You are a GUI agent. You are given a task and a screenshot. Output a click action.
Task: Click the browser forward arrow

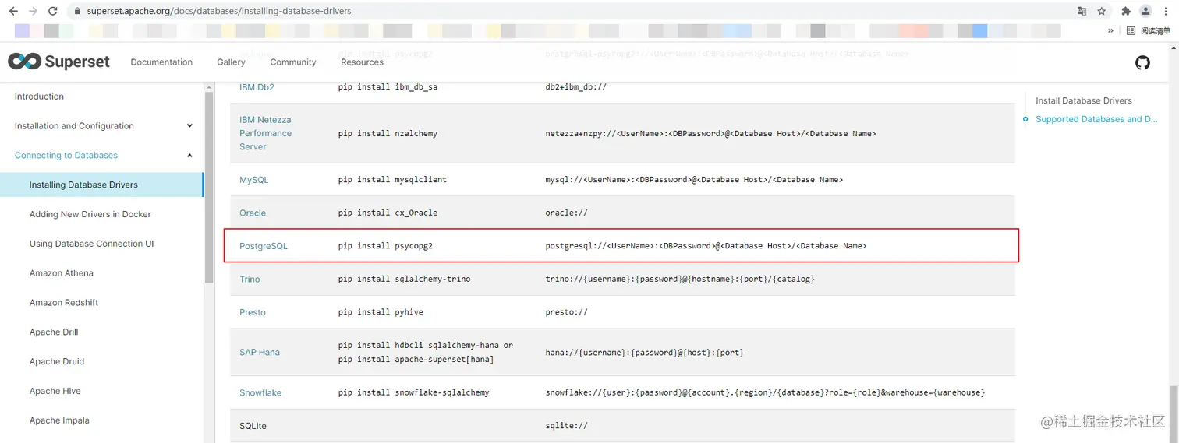click(x=33, y=11)
